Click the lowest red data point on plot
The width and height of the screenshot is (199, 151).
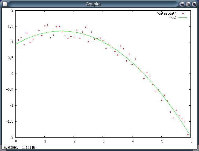188,134
